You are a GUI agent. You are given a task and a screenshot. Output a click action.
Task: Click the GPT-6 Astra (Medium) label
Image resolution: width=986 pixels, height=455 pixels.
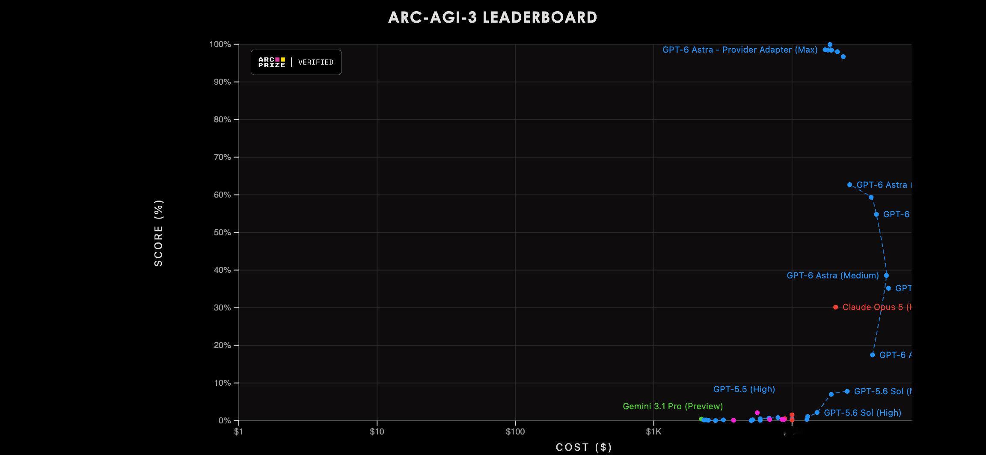click(x=833, y=276)
